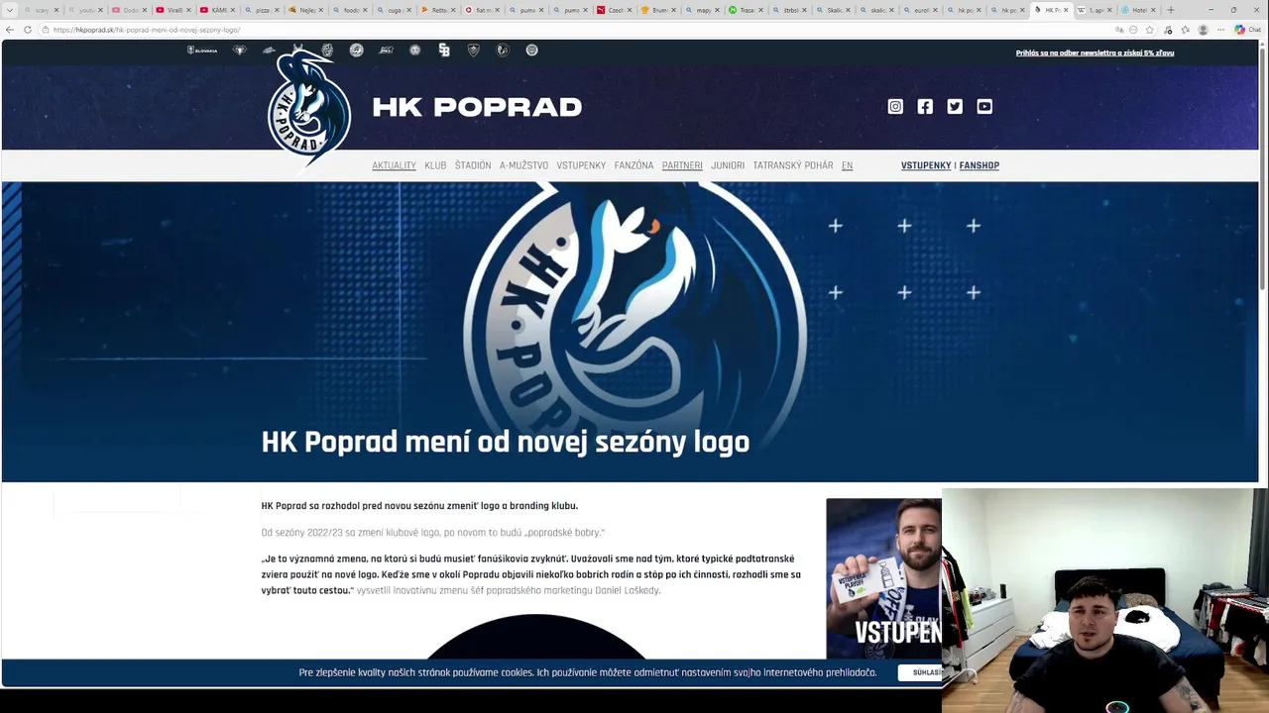The width and height of the screenshot is (1269, 713).
Task: Close the Czech tab
Action: tap(629, 10)
